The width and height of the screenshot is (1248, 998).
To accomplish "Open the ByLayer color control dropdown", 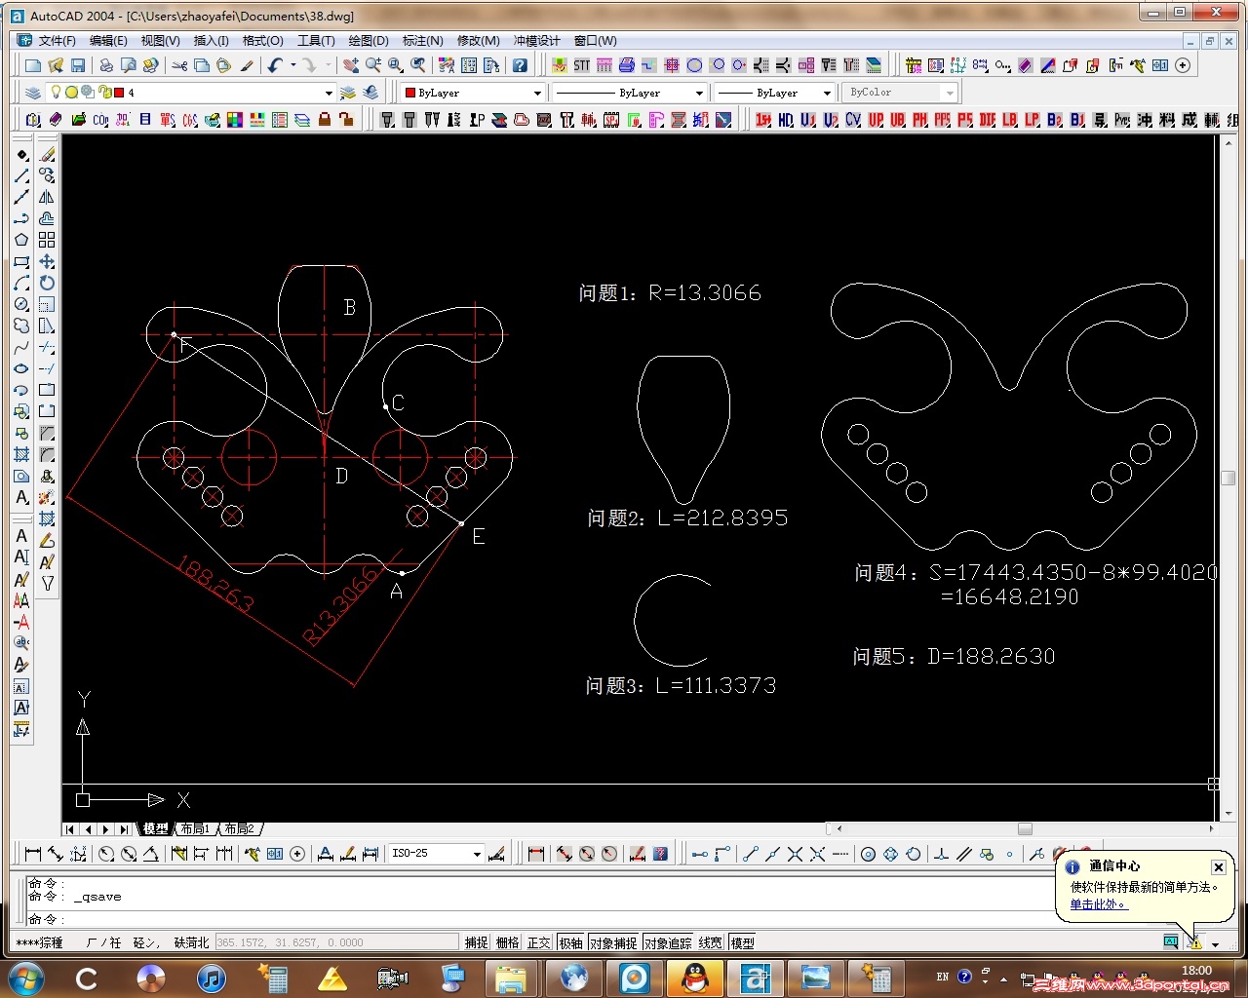I will [537, 93].
